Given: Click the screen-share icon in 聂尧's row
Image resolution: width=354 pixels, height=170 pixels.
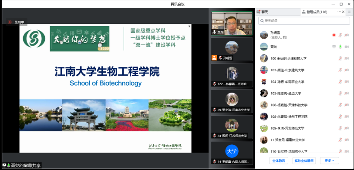Looking at the screenshot, I should point(334,47).
